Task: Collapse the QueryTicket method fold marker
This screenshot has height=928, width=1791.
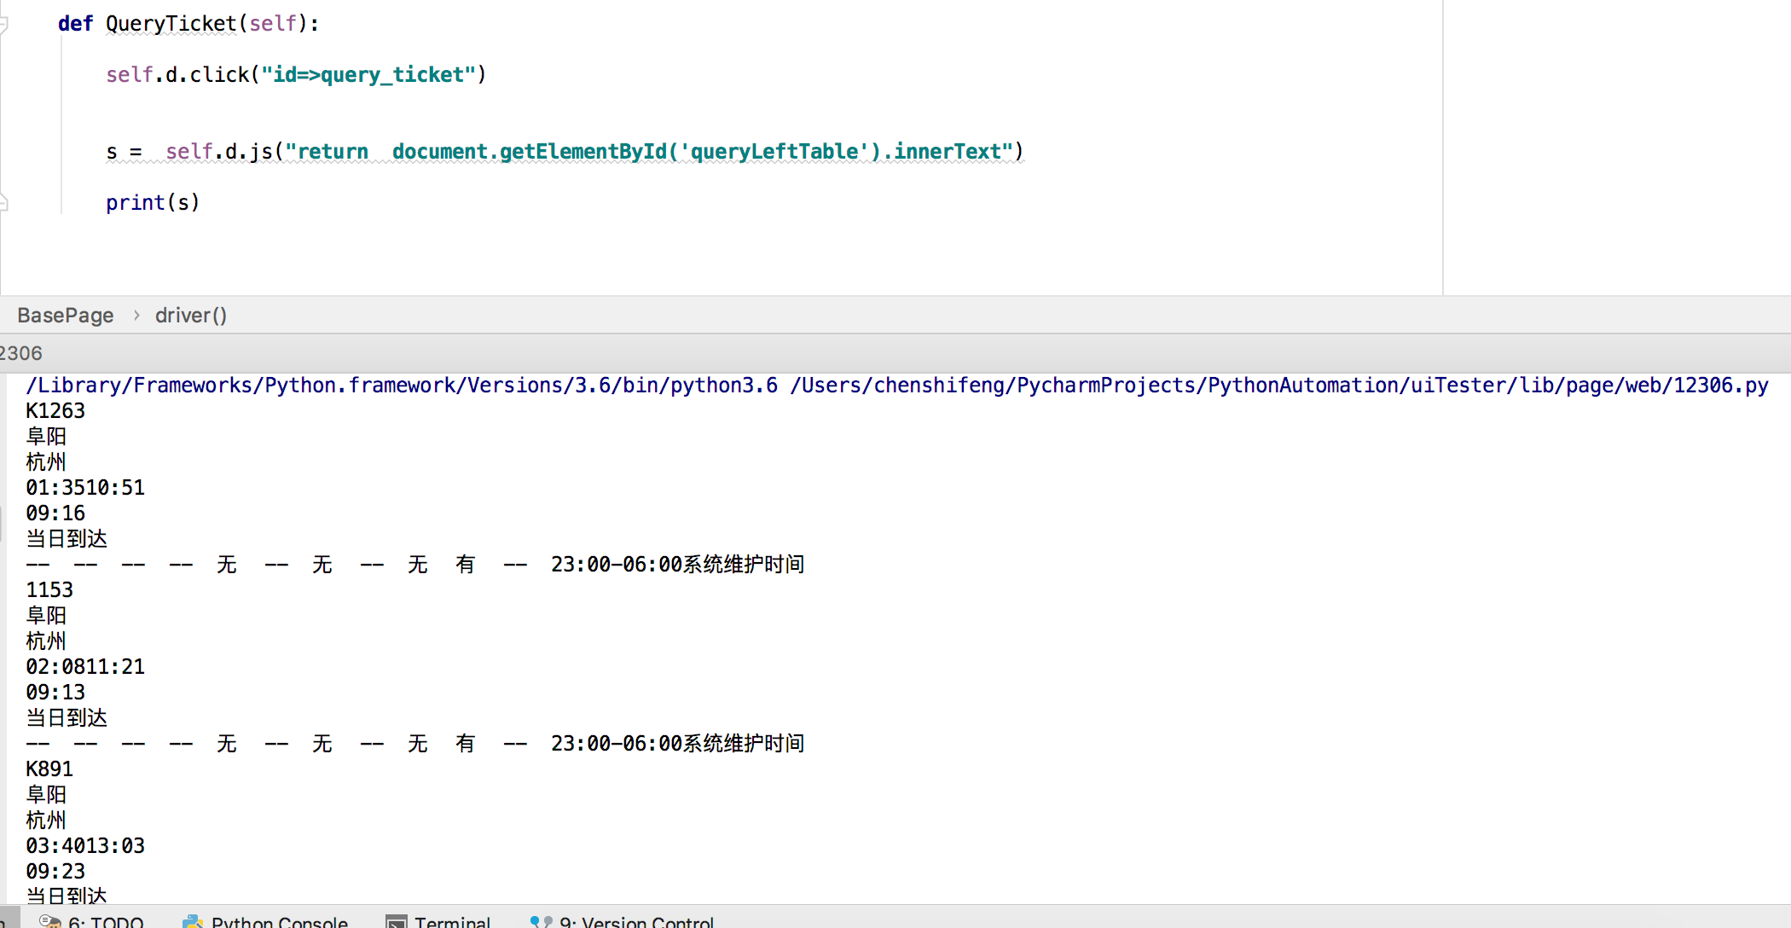Action: click(x=3, y=24)
